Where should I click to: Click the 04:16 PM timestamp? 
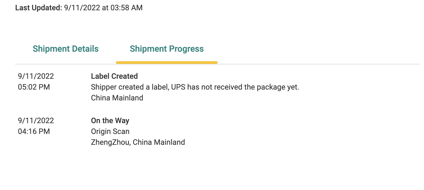click(34, 132)
